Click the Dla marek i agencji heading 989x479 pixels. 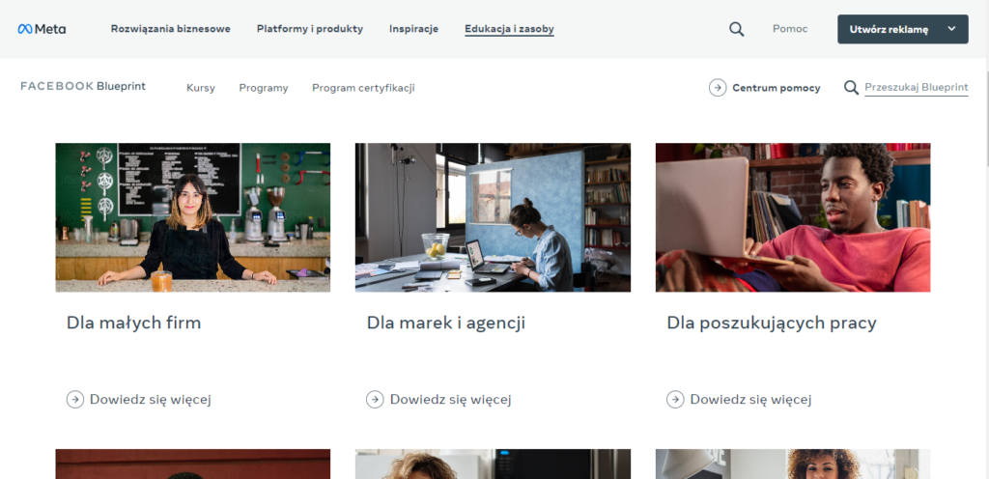coord(446,323)
